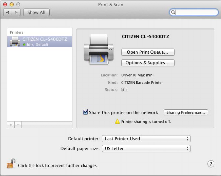Open help with question mark button
The image size is (221, 176).
pyautogui.click(x=211, y=164)
